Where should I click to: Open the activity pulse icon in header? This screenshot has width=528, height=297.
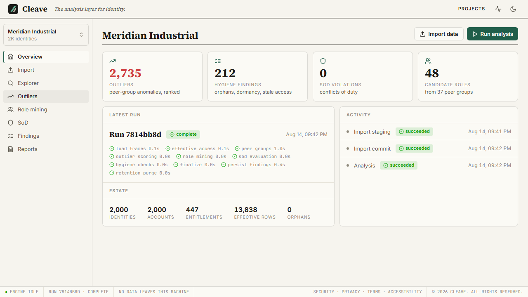498,9
